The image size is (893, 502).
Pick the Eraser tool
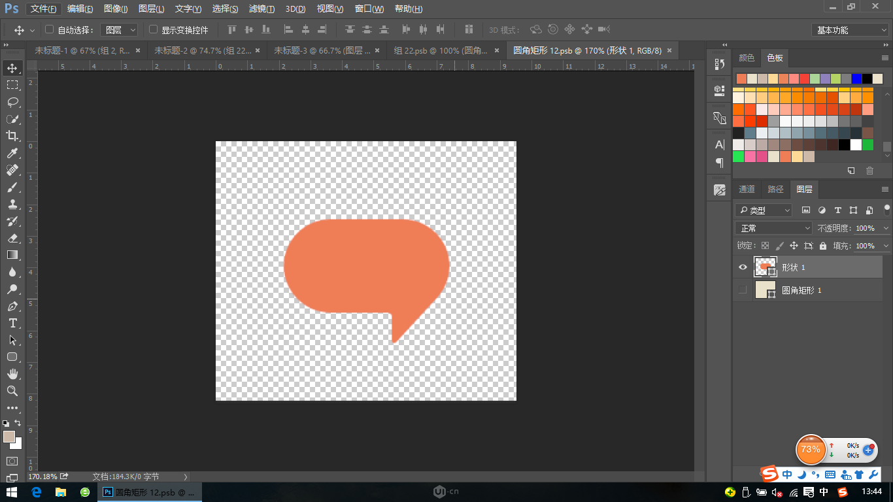[12, 238]
